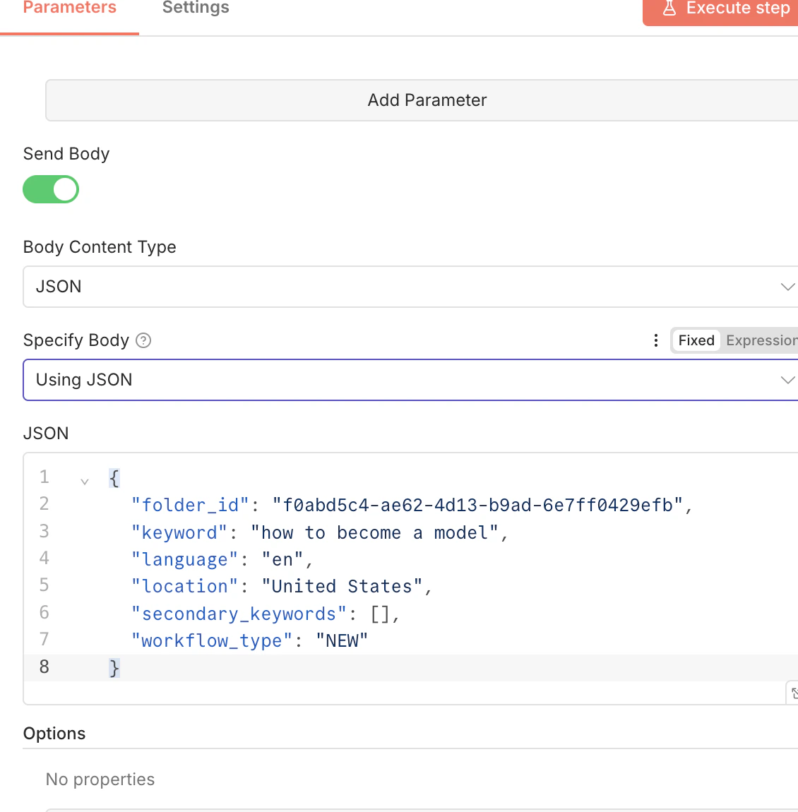Click the "folder_id" key name
Image resolution: width=798 pixels, height=812 pixels.
click(x=191, y=505)
